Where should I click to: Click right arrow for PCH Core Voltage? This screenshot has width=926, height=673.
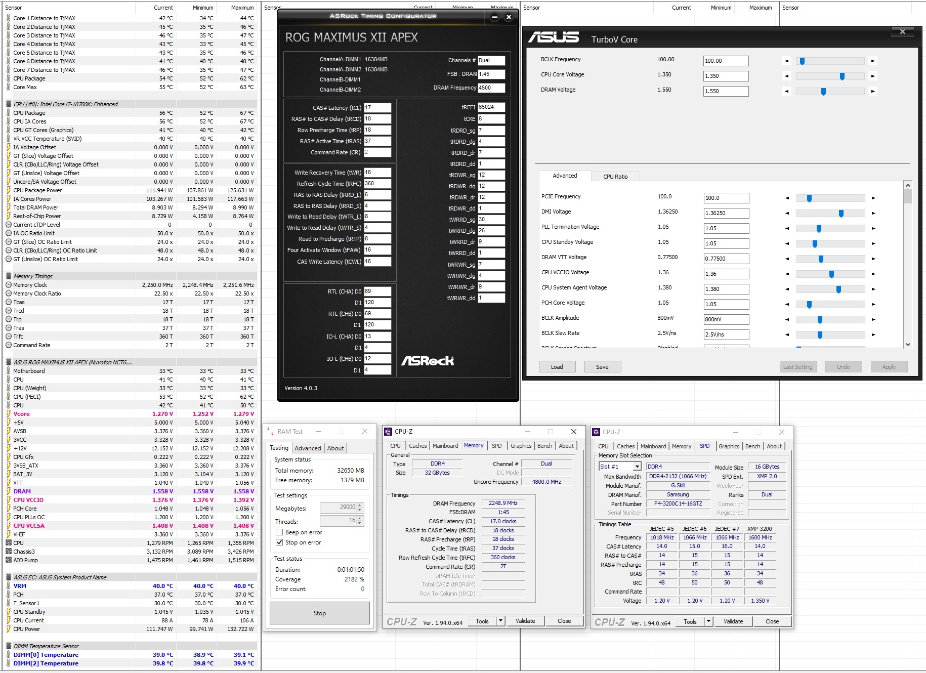[873, 304]
